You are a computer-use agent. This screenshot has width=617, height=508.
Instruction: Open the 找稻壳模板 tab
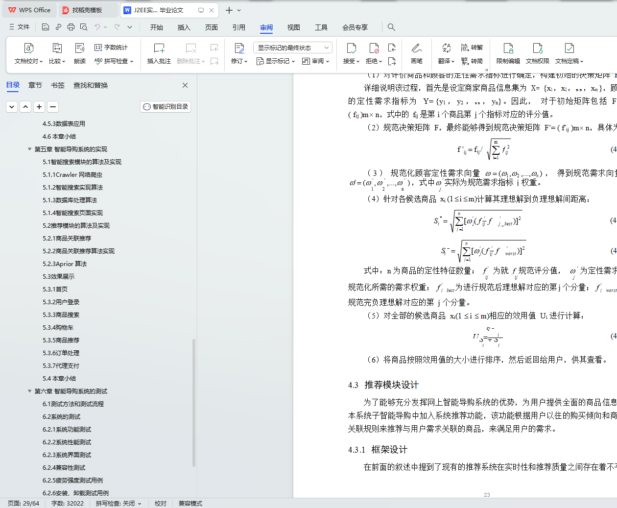[87, 10]
